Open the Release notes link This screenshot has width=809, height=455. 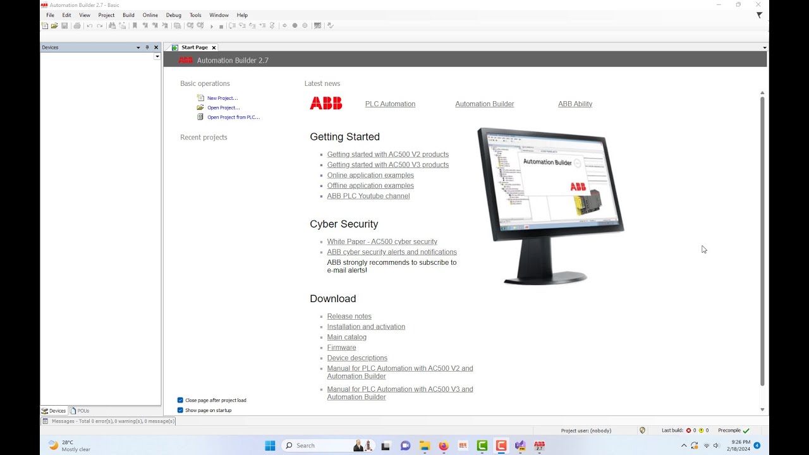point(350,316)
